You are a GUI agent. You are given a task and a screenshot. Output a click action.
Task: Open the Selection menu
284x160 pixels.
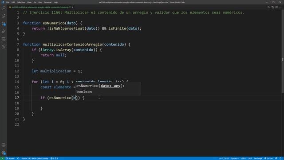click(x=21, y=2)
